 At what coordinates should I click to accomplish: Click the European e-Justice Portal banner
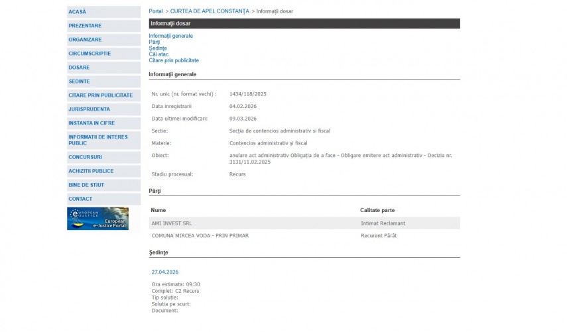[x=97, y=219]
